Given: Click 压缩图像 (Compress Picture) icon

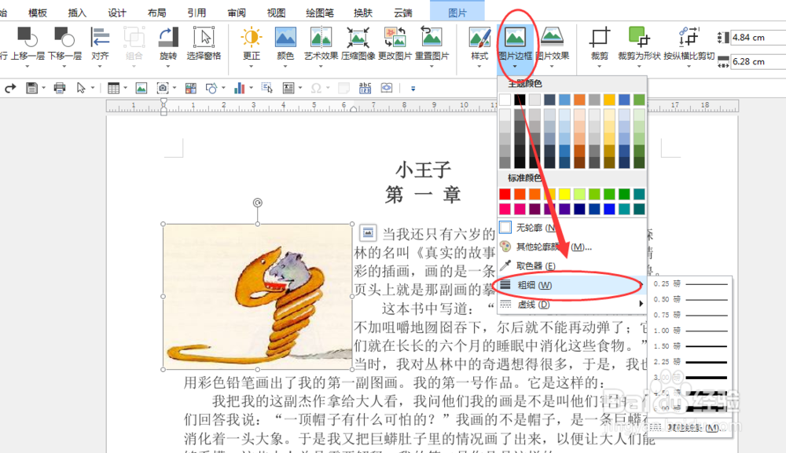Looking at the screenshot, I should click(358, 37).
